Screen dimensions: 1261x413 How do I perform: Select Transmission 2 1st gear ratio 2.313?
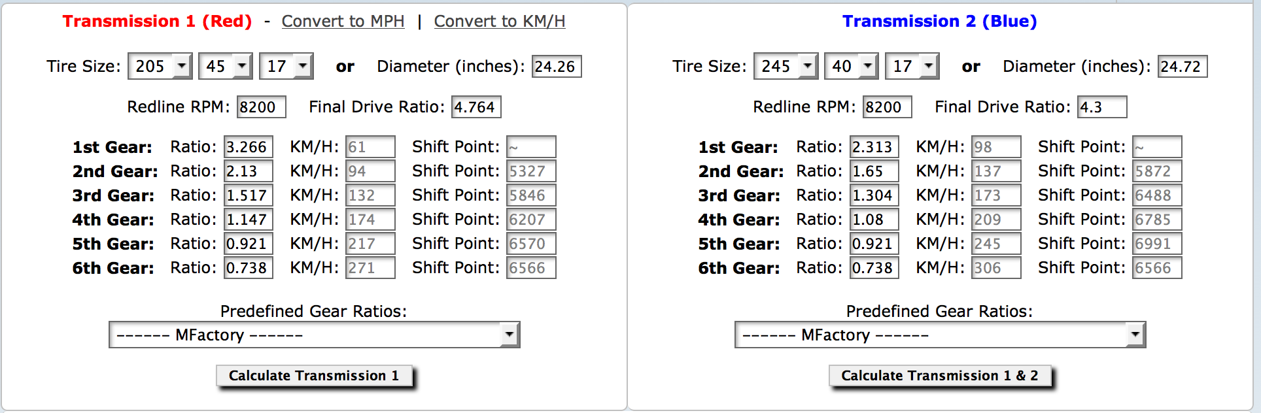874,147
